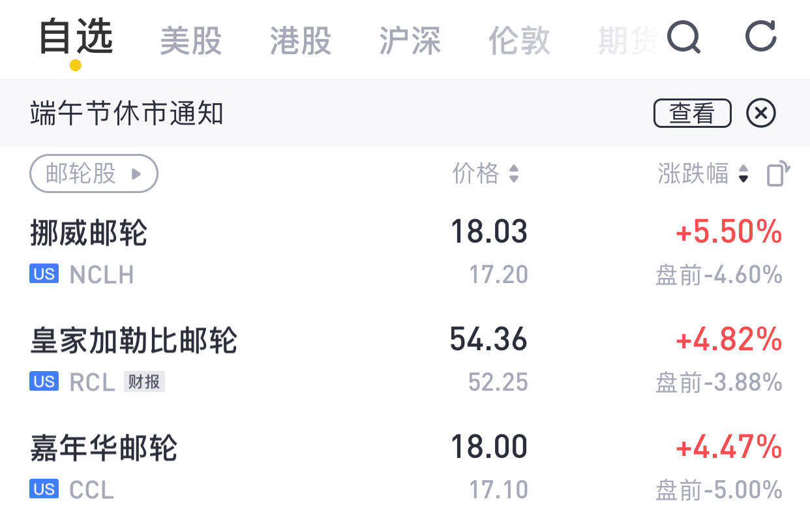Open the search magnifier icon
Viewport: 810px width, 527px height.
(x=683, y=38)
